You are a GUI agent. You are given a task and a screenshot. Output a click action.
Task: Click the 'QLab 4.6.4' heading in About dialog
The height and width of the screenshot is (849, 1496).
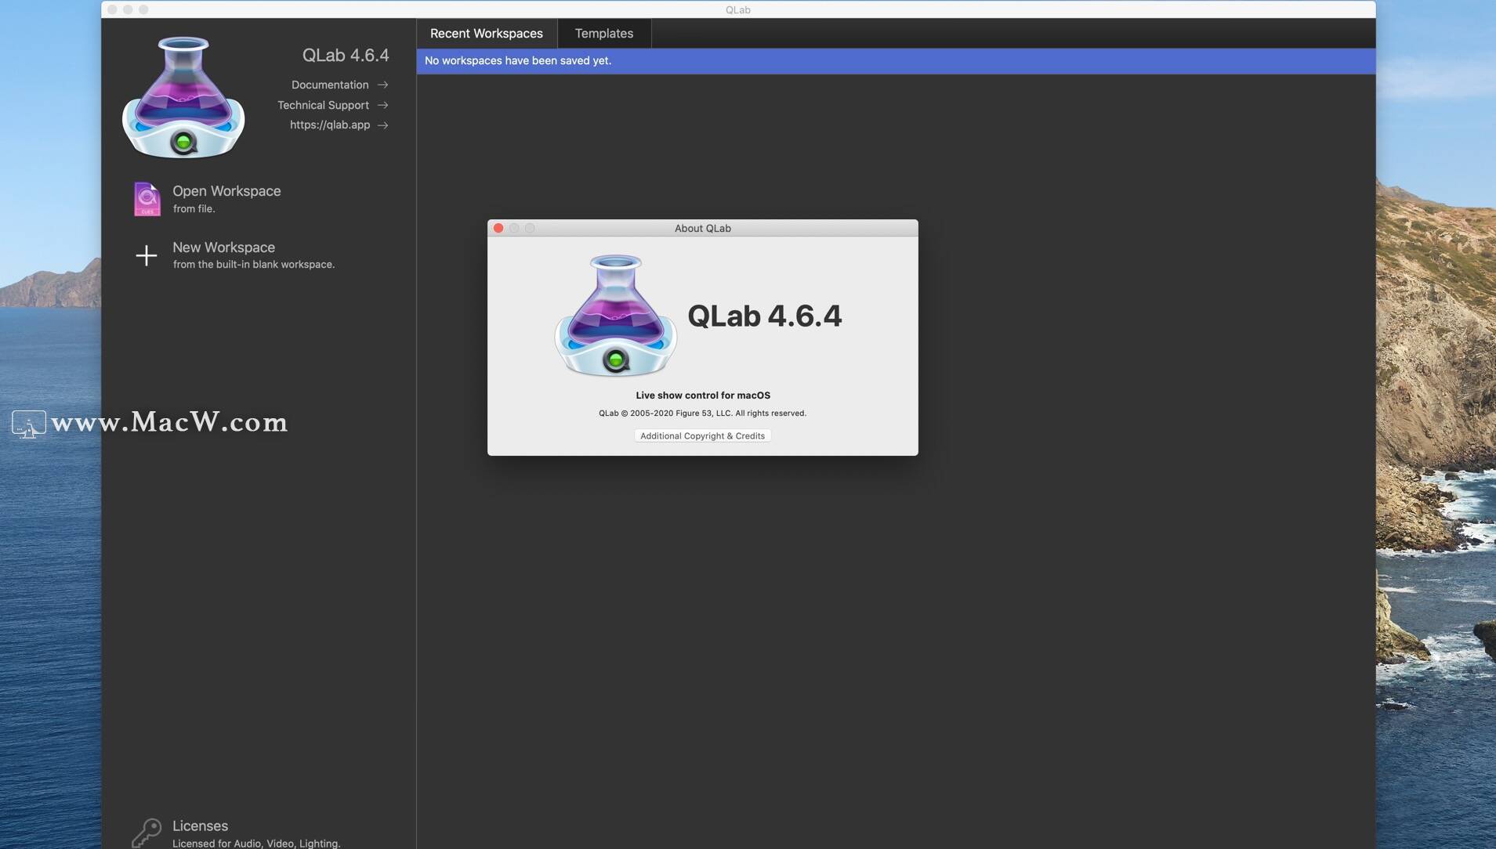click(x=765, y=316)
